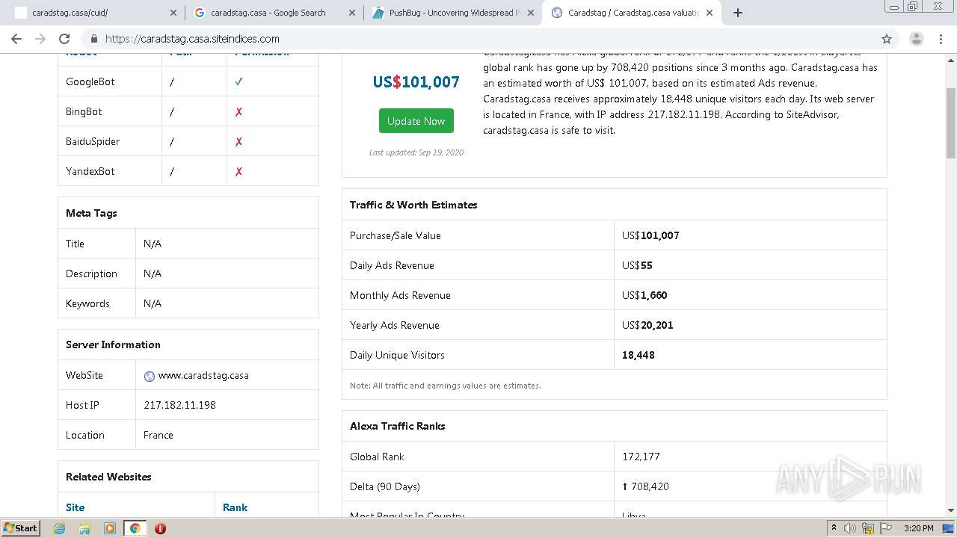957x538 pixels.
Task: Click the Meta Tags Title N/A value
Action: 153,244
